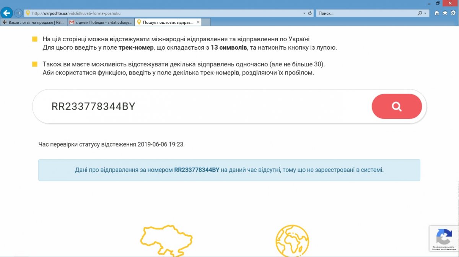Close the 'Пошук поштових відправ...' tab

[x=198, y=22]
